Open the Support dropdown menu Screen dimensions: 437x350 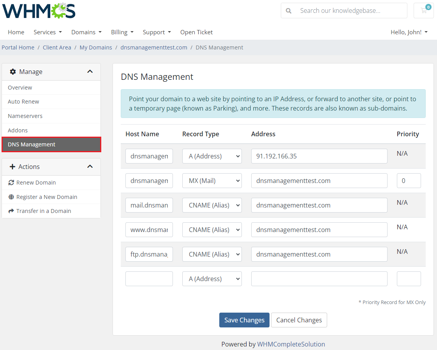tap(157, 32)
